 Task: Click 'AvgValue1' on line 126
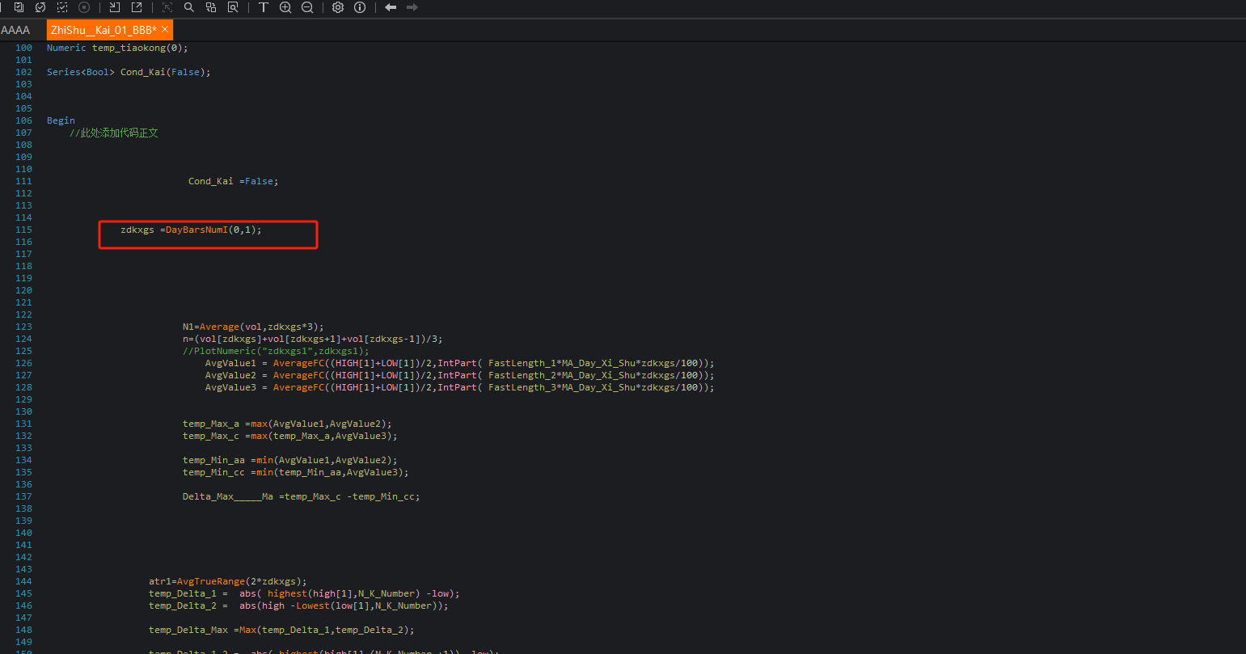pyautogui.click(x=230, y=363)
